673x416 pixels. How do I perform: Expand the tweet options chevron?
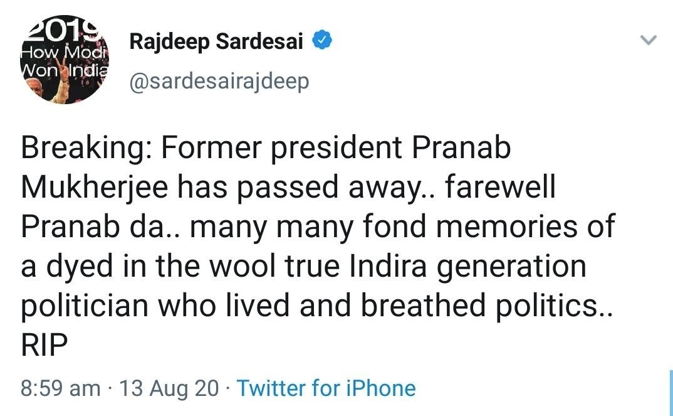tap(649, 41)
